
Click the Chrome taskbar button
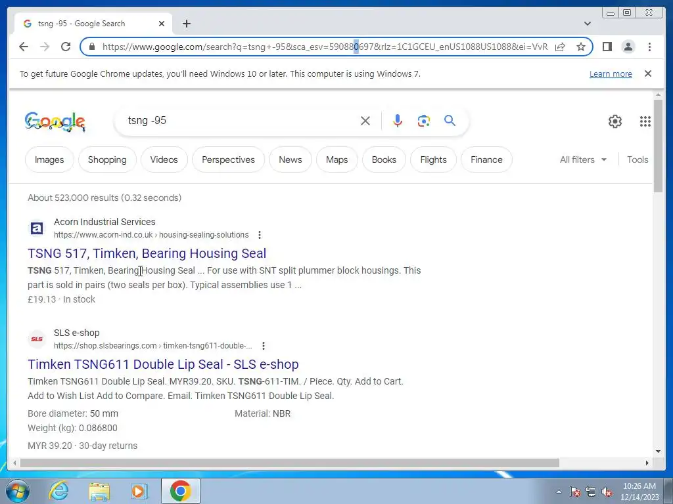point(181,491)
